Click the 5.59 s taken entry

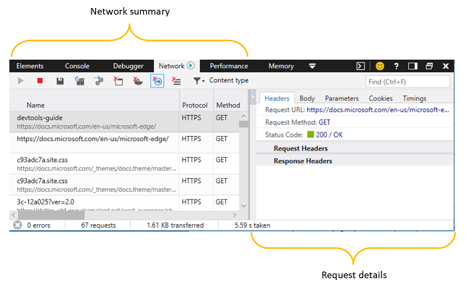(252, 225)
